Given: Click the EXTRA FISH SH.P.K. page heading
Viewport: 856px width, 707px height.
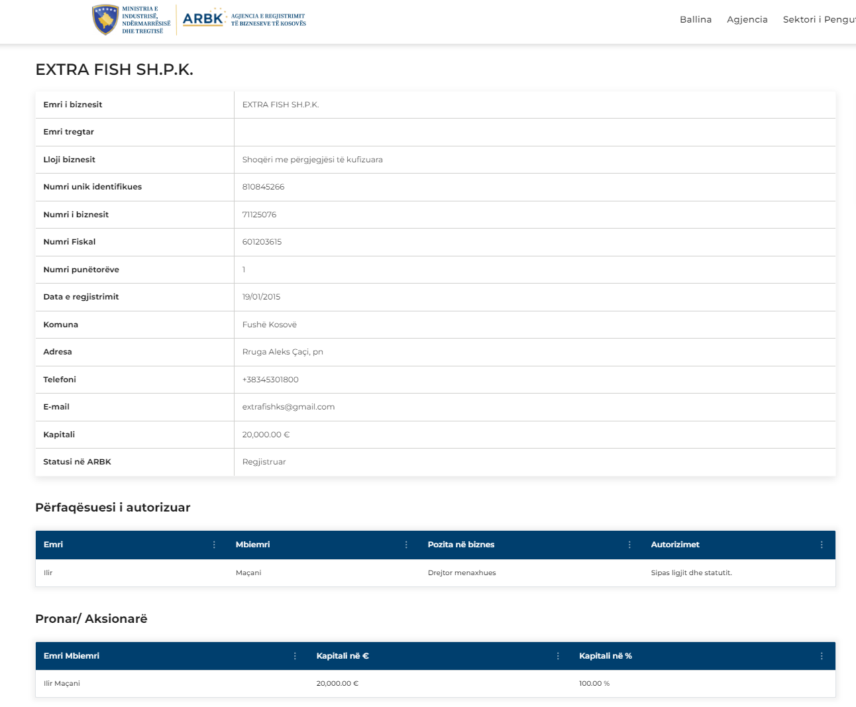Looking at the screenshot, I should point(115,70).
